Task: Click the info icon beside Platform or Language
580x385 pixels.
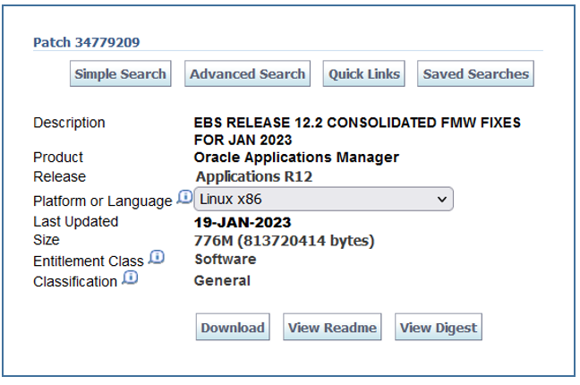Action: click(x=185, y=197)
